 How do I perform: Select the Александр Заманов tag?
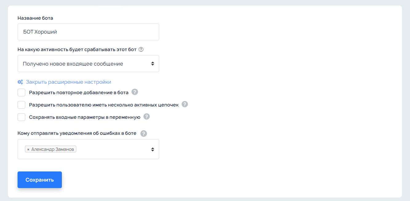(53, 149)
